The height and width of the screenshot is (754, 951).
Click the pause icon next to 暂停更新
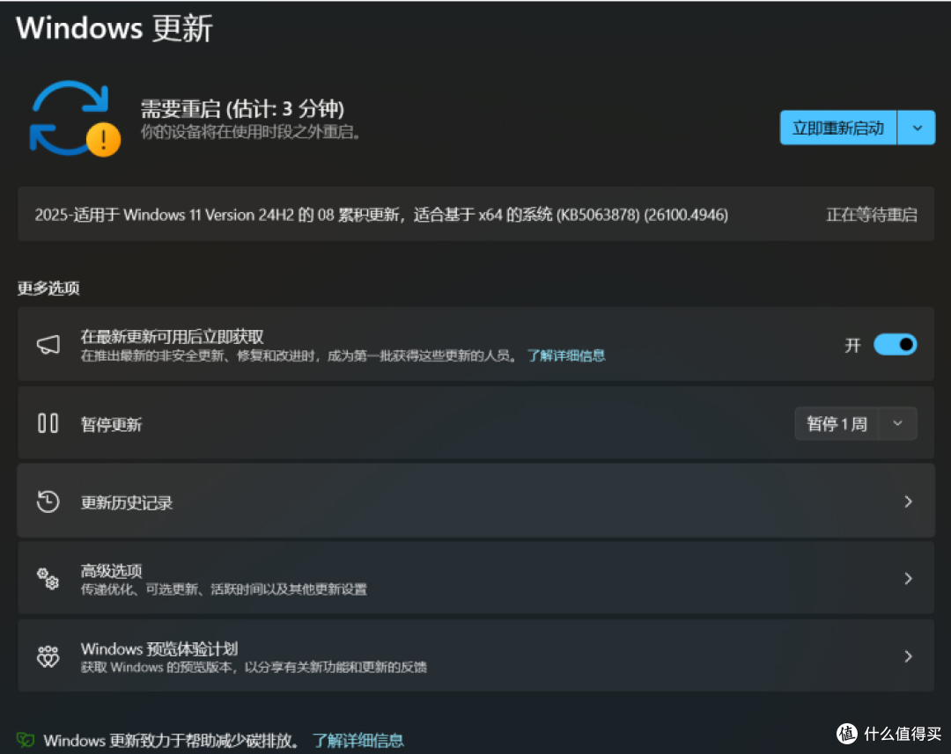pos(48,423)
